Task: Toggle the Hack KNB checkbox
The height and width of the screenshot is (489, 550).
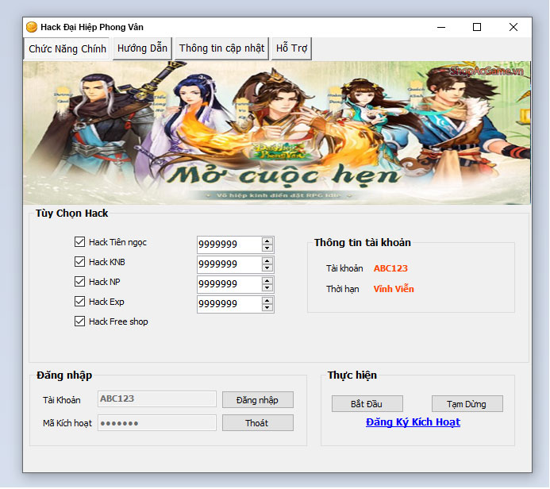Action: tap(79, 262)
